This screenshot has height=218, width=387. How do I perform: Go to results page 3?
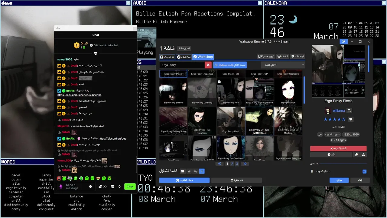pyautogui.click(x=237, y=164)
